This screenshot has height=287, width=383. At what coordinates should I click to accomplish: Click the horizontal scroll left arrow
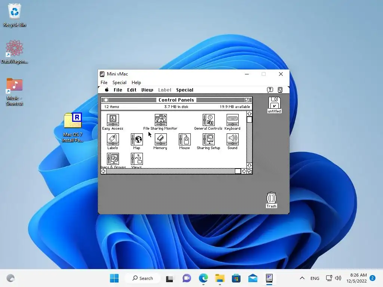(x=104, y=171)
